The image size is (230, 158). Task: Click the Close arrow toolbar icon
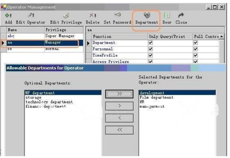coord(181,16)
